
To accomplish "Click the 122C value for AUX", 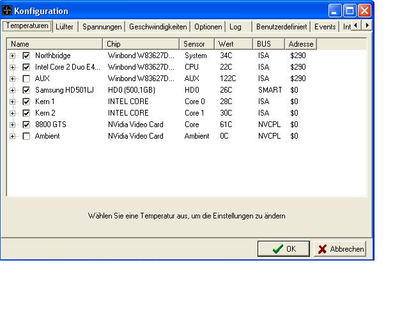I will pos(228,79).
